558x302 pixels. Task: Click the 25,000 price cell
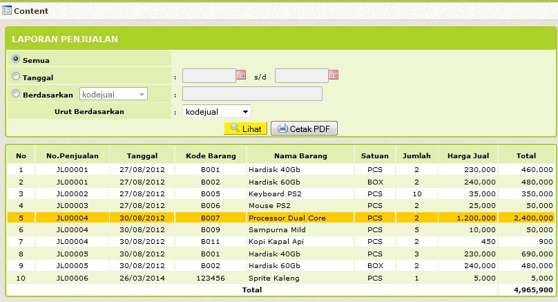point(468,205)
